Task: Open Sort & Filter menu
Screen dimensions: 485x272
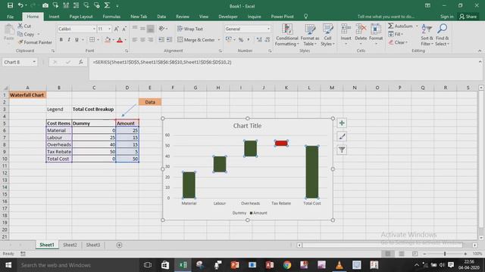Action: 427,35
